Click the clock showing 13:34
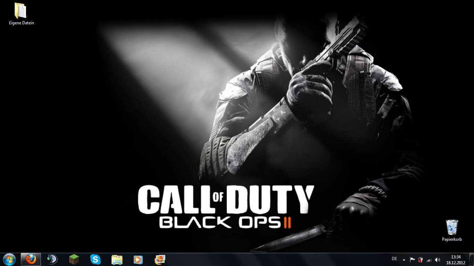Screen dimensions: 474x266 click(x=456, y=259)
